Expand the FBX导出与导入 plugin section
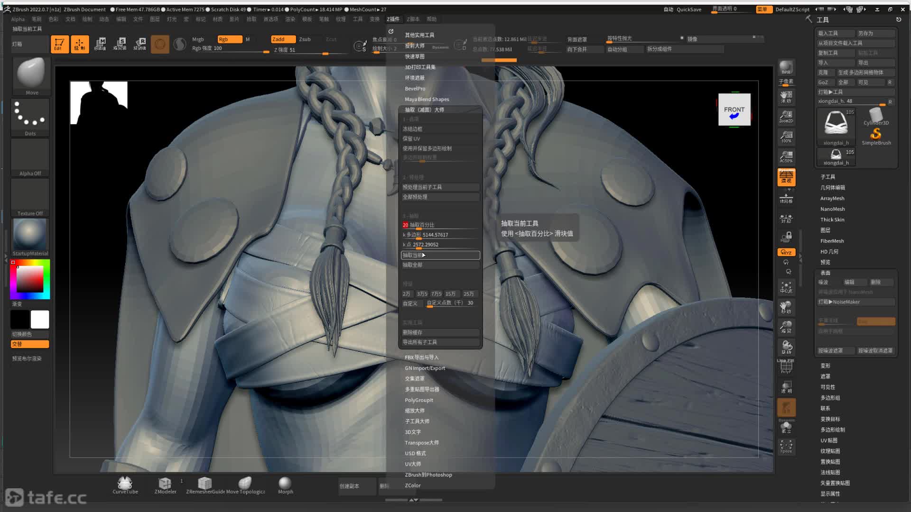911x512 pixels. tap(421, 357)
